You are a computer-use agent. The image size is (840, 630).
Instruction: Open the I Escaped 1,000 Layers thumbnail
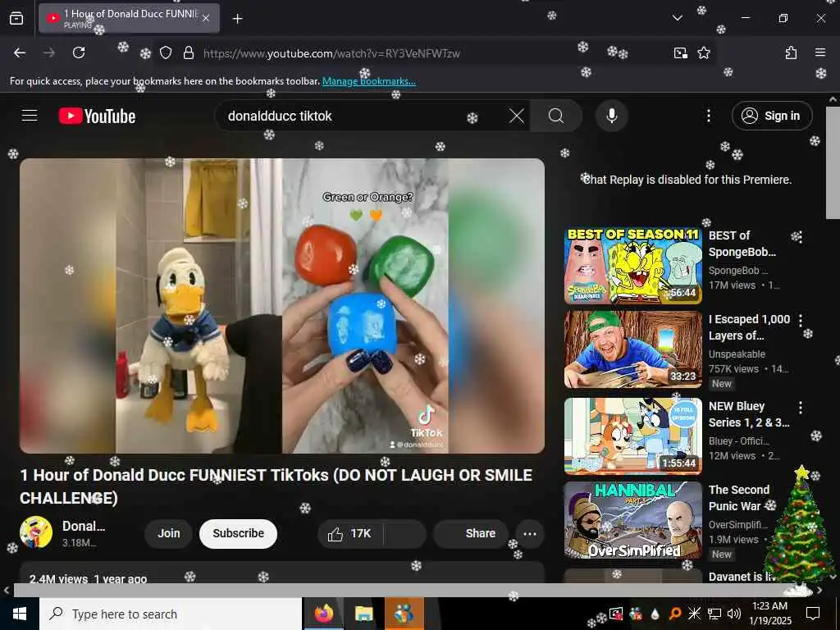click(x=632, y=349)
